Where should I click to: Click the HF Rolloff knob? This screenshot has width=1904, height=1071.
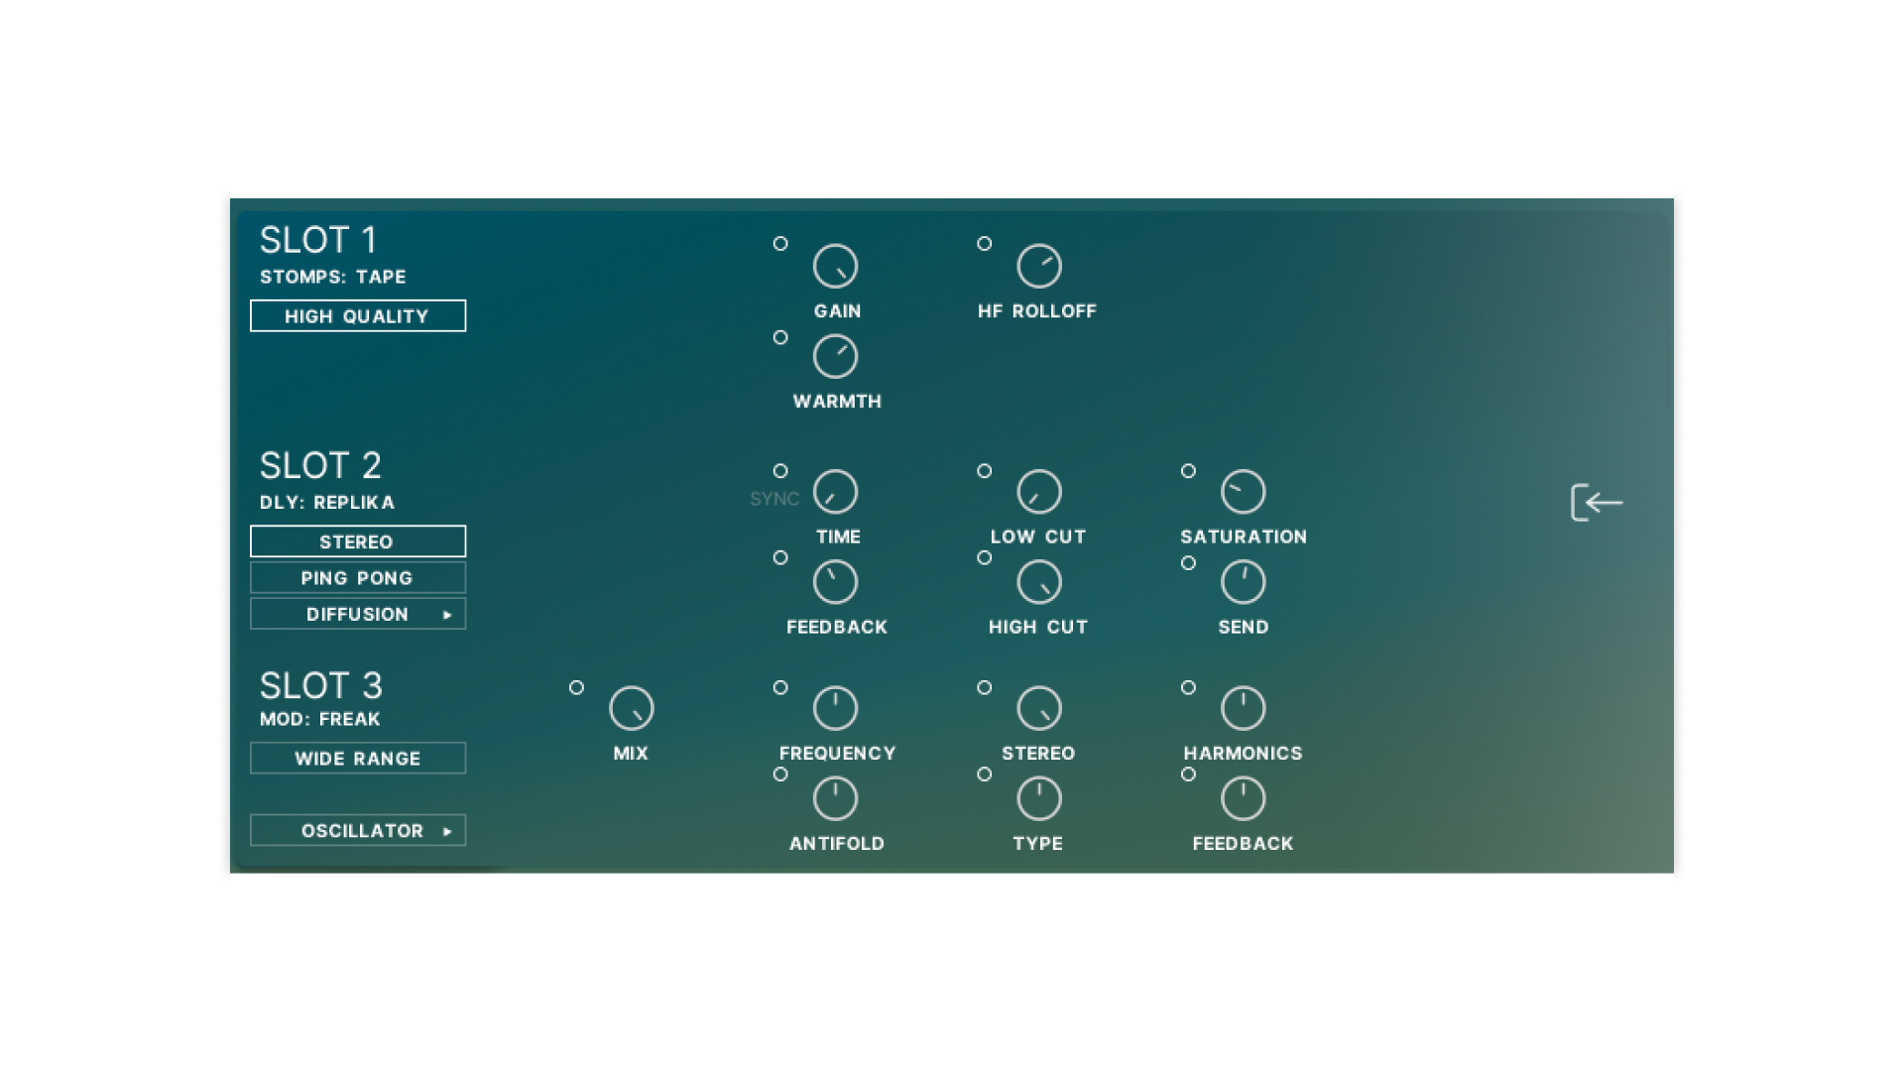(1038, 266)
